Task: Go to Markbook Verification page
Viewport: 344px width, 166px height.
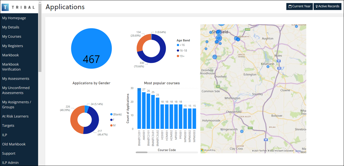Action: coord(11,67)
